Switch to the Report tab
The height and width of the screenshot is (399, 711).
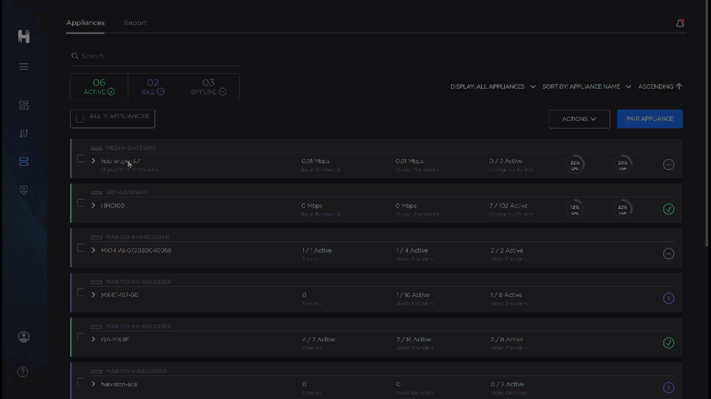click(x=135, y=23)
